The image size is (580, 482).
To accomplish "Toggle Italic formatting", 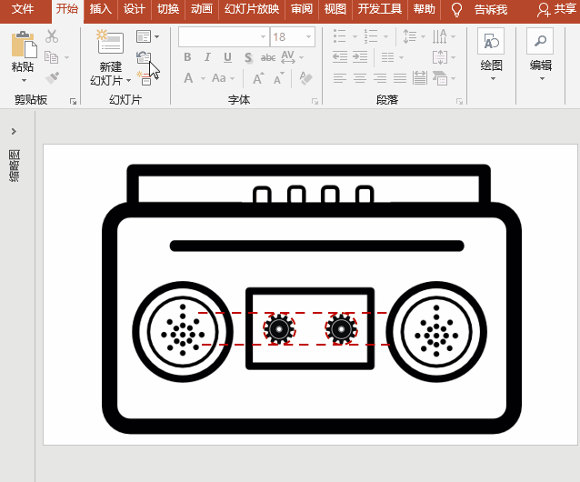I will tap(207, 57).
